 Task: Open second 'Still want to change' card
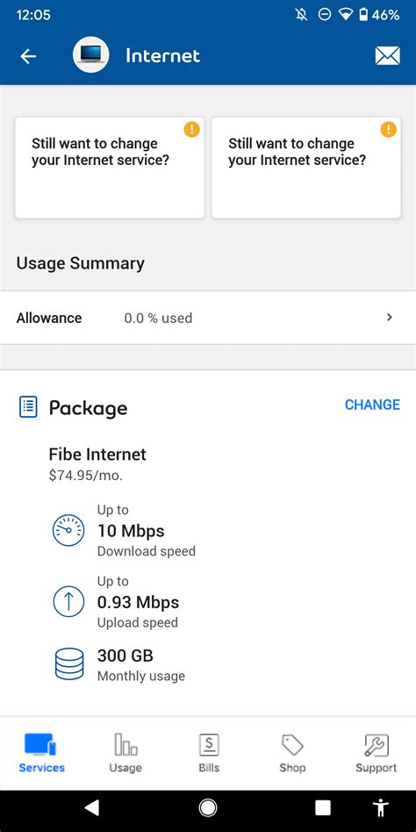point(306,168)
